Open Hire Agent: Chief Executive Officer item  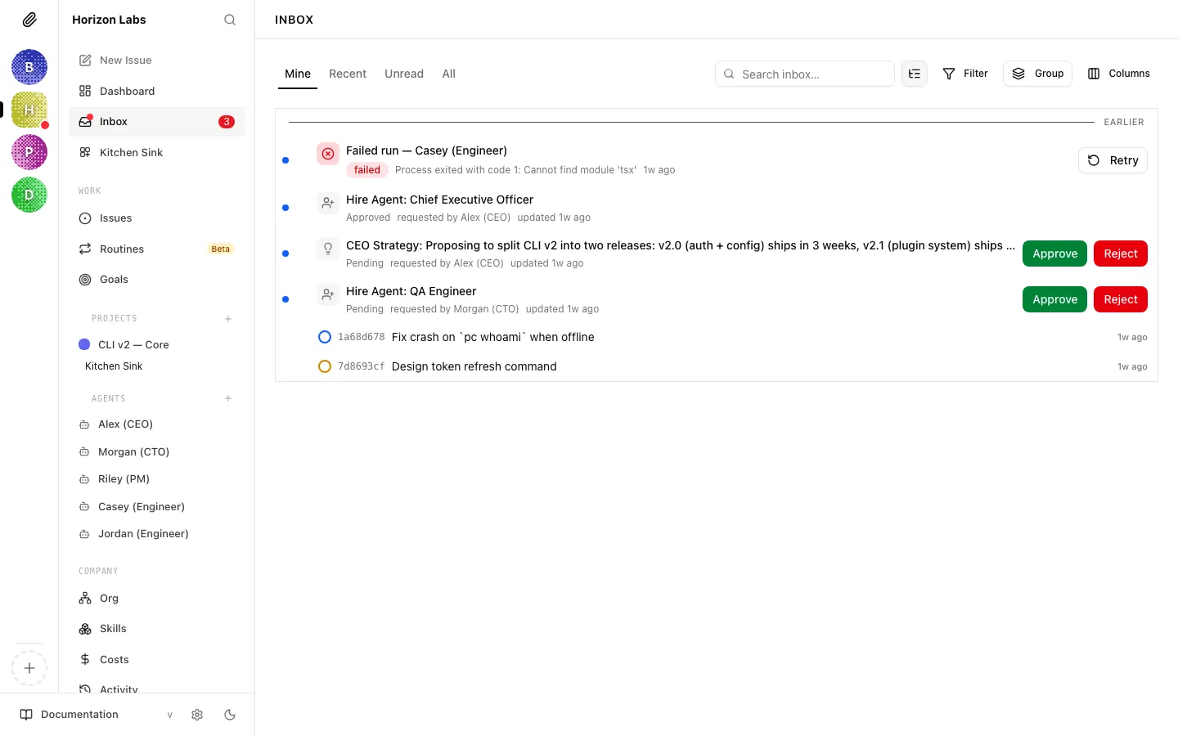coord(439,200)
